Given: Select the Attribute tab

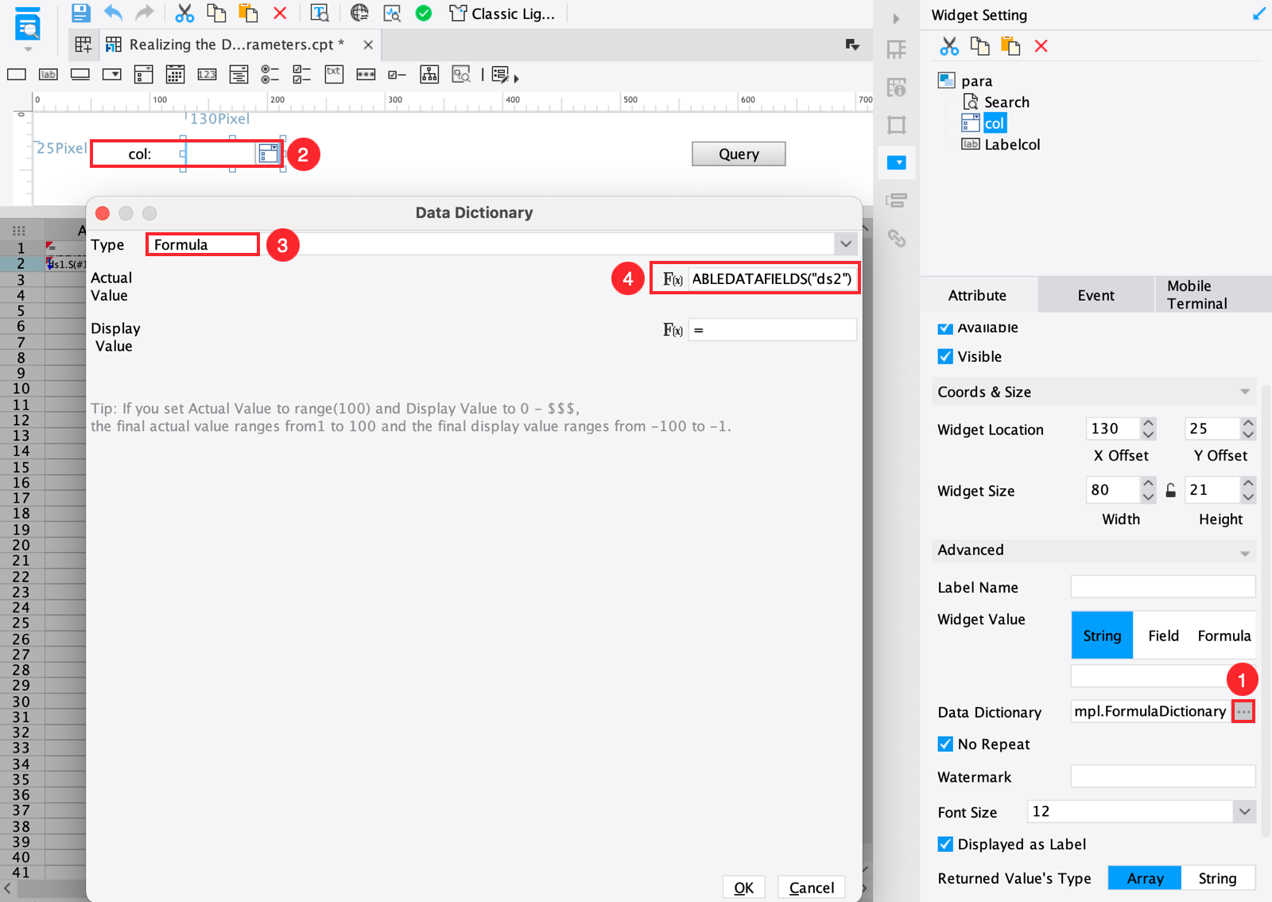Looking at the screenshot, I should [x=978, y=295].
